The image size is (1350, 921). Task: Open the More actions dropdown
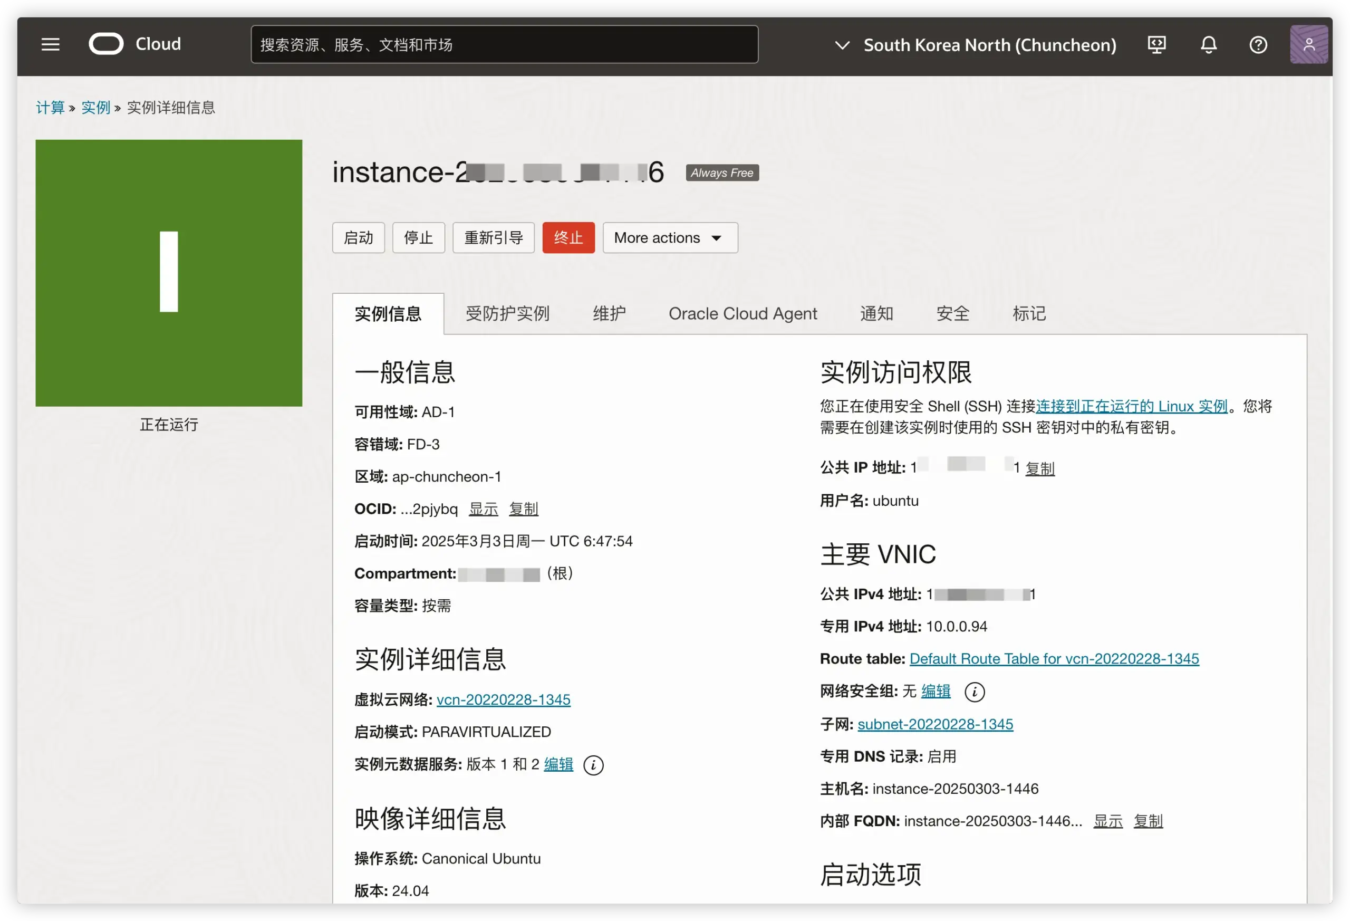[x=670, y=238]
